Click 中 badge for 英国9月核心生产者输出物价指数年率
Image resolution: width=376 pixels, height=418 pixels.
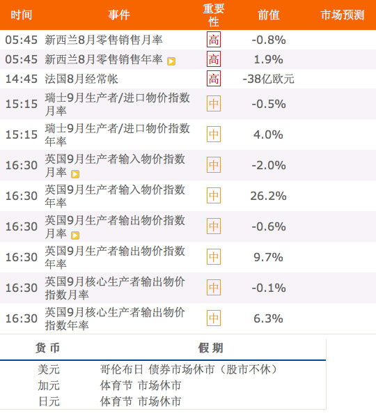click(214, 318)
